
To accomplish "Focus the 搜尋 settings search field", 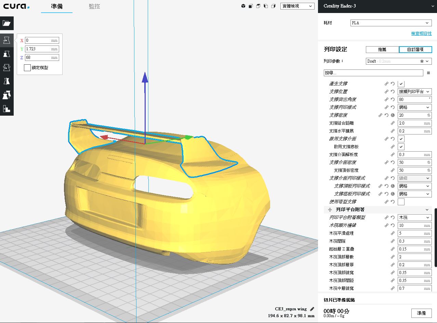I will pos(373,73).
